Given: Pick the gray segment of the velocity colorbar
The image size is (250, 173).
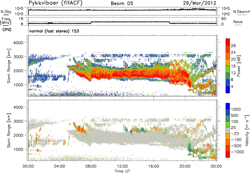Looking at the screenshot, I should 228,130.
